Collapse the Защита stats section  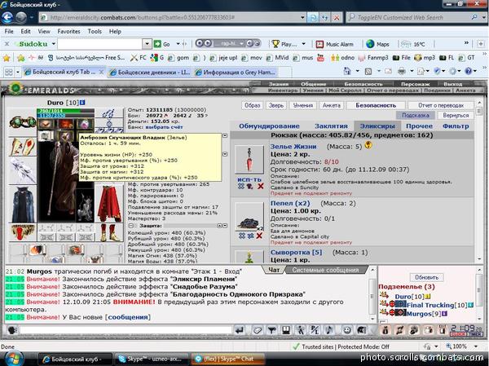(131, 226)
